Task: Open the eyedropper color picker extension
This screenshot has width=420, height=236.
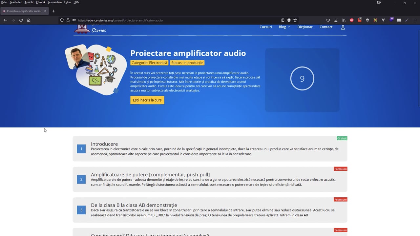Action: 407,20
